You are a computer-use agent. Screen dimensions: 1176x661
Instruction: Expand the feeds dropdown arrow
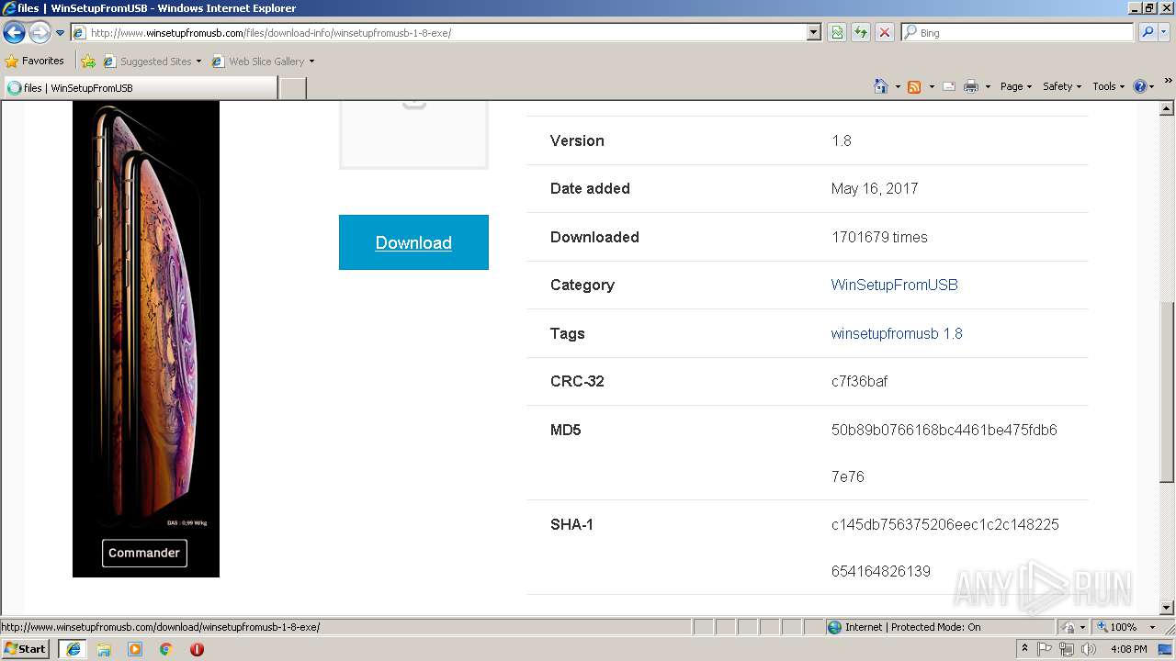click(x=932, y=86)
